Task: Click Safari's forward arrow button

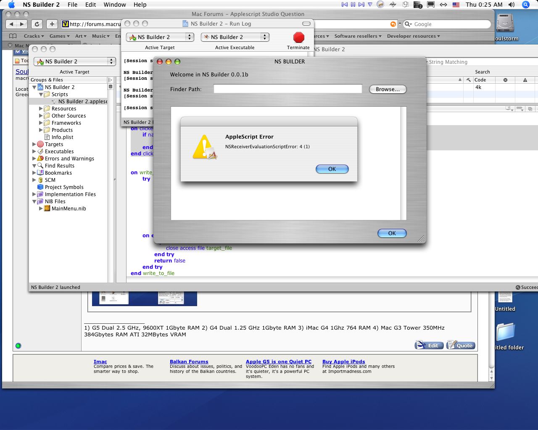Action: click(x=22, y=24)
